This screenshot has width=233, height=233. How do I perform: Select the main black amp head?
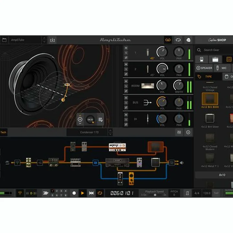pos(117,162)
